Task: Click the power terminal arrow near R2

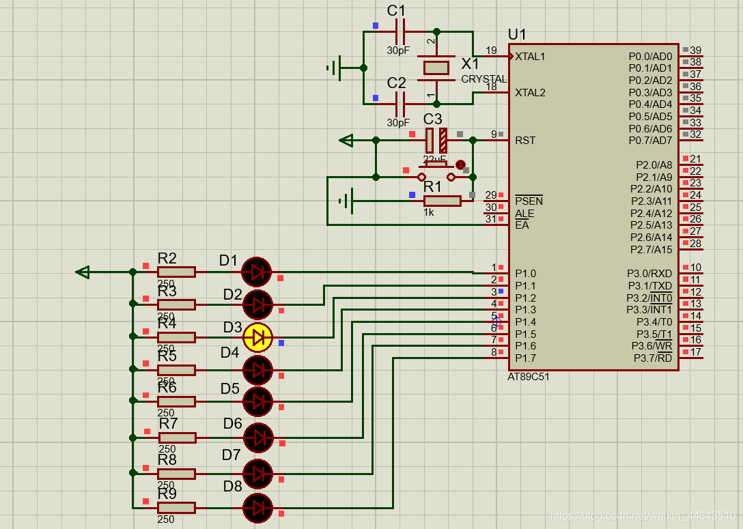Action: pyautogui.click(x=83, y=272)
